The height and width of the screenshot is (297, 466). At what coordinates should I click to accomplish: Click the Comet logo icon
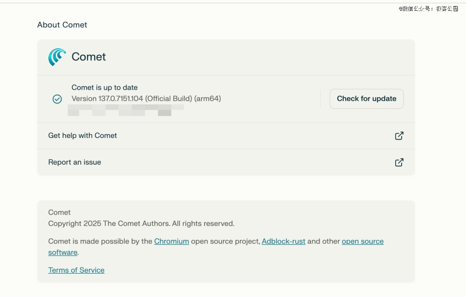point(57,57)
